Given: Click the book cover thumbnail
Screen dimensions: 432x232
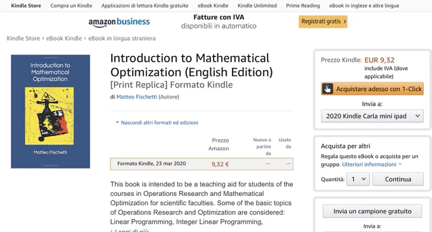Looking at the screenshot, I should click(50, 112).
